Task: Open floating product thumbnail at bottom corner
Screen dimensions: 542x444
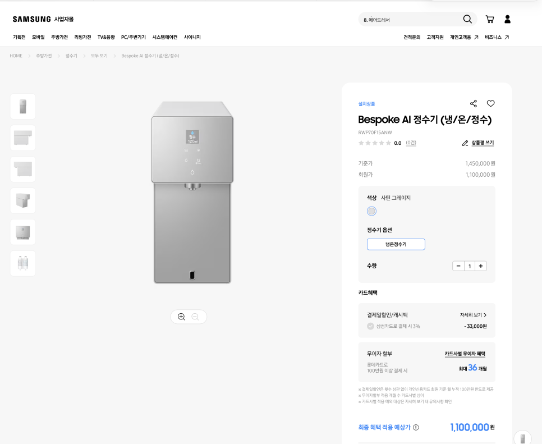Action: [x=523, y=437]
